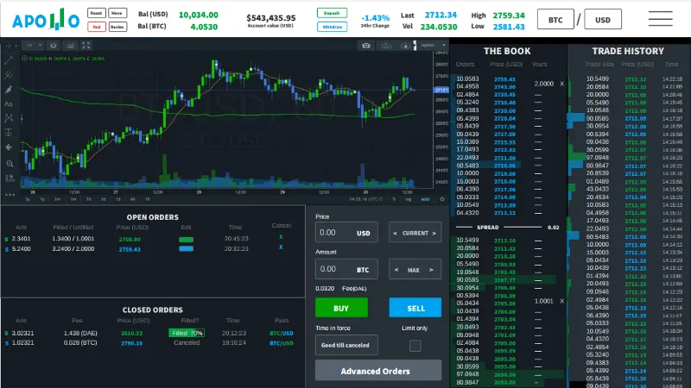This screenshot has width=691, height=388.
Task: Select the pitchfork drawing tool
Action: [x=9, y=75]
